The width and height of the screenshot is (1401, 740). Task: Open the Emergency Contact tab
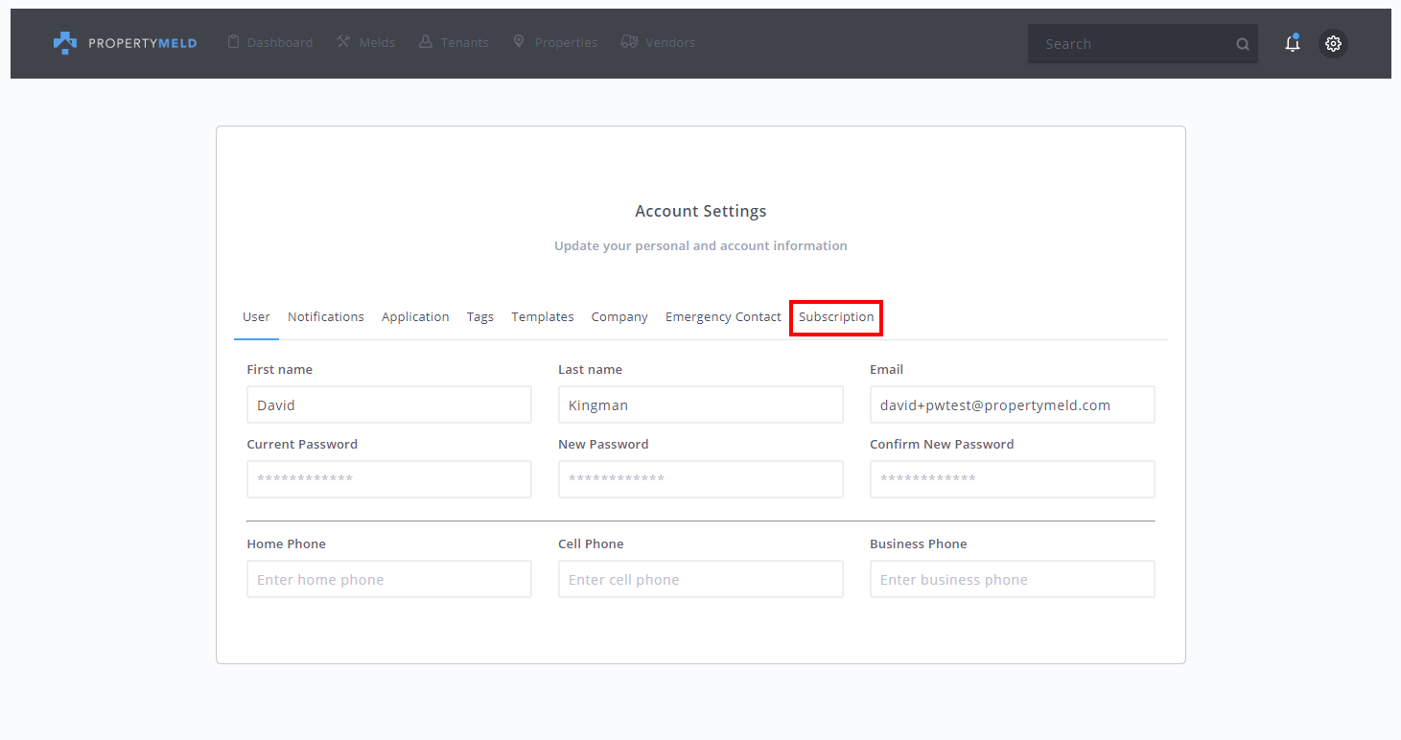coord(723,317)
